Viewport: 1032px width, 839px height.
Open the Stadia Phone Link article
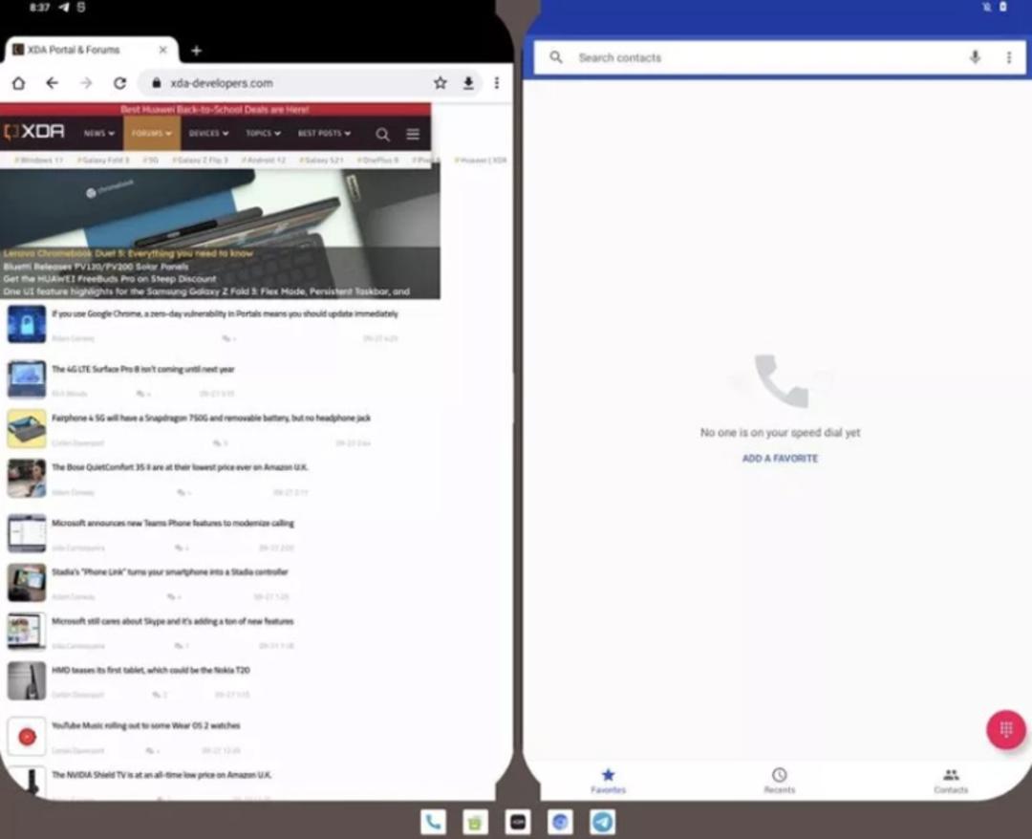click(170, 571)
